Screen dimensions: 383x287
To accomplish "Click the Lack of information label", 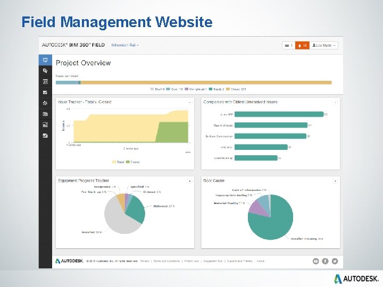I will tap(249, 190).
